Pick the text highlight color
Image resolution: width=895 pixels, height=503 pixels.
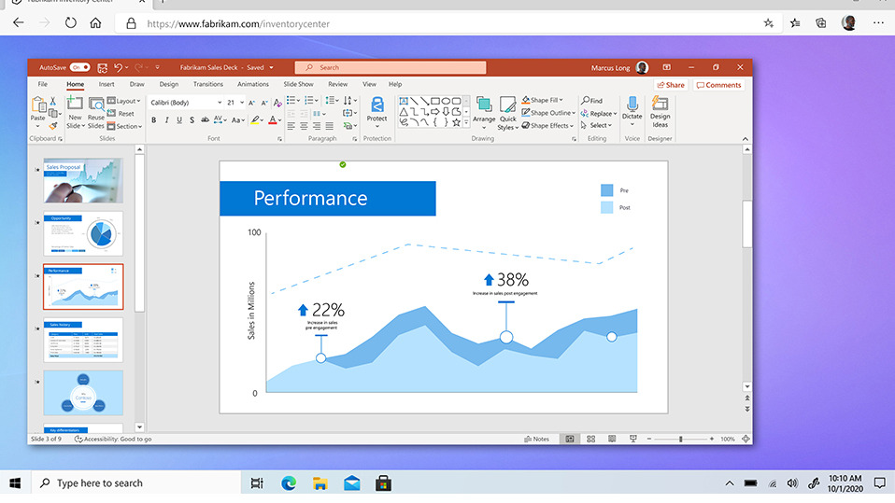256,119
